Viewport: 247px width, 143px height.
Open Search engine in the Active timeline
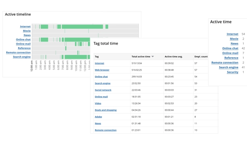pyautogui.click(x=22, y=57)
